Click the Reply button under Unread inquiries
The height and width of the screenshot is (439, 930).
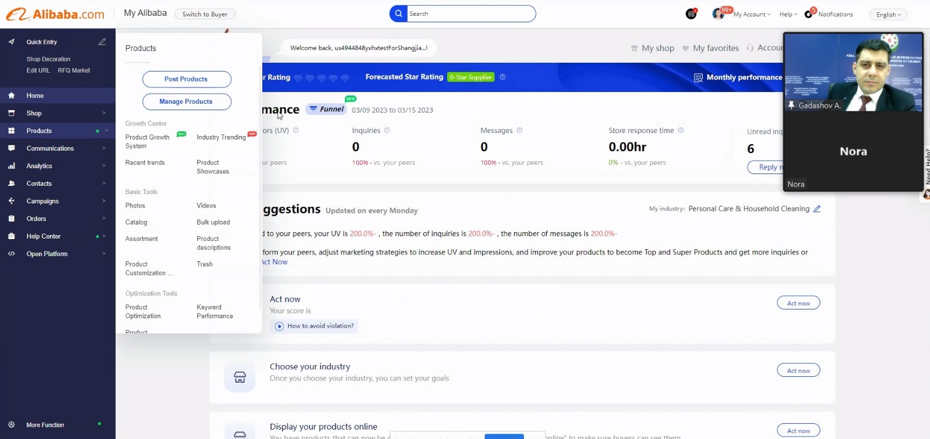tap(766, 167)
